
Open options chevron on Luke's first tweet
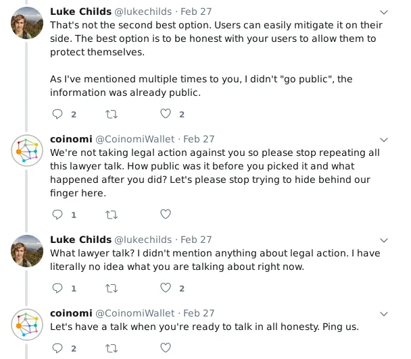pos(384,12)
